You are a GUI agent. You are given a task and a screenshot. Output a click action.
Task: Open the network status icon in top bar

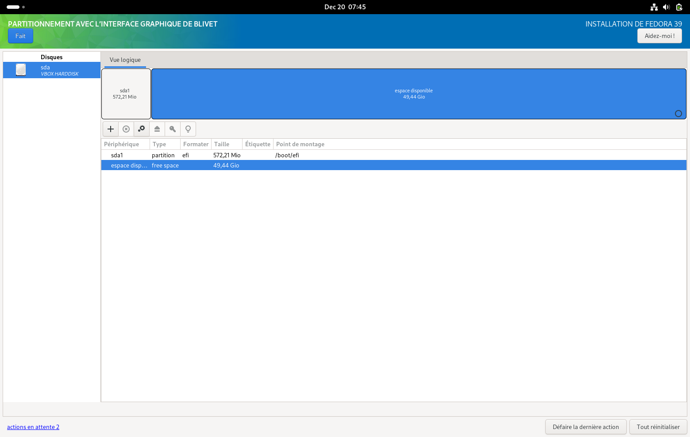pos(654,7)
